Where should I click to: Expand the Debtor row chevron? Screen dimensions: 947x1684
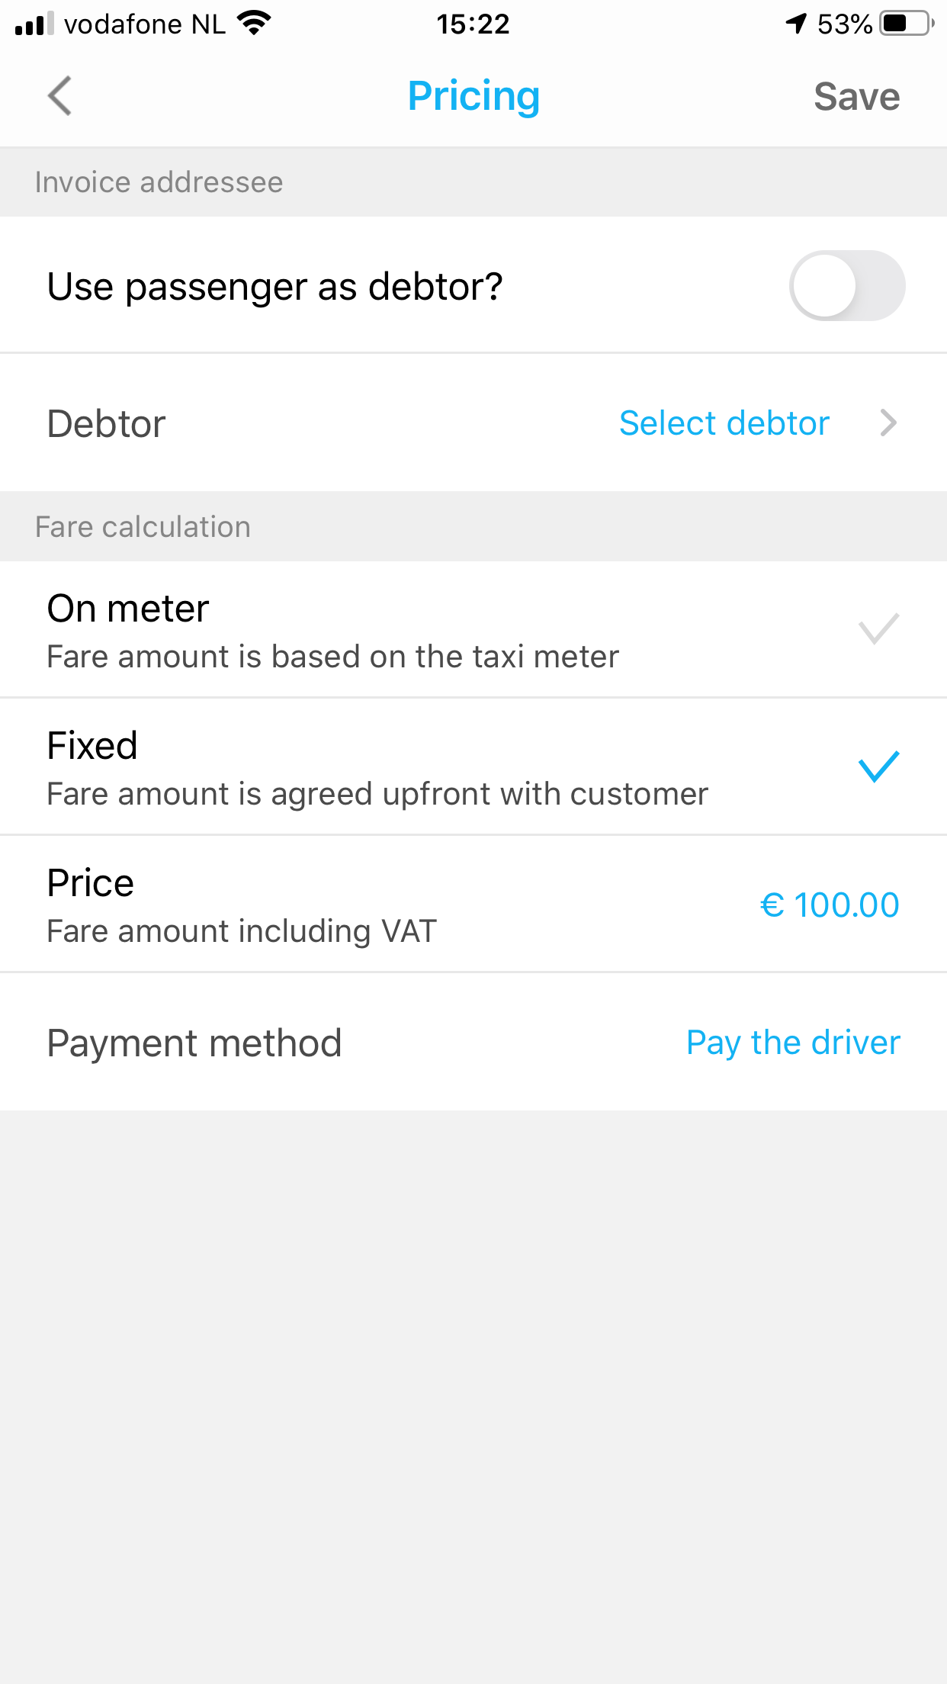[888, 423]
